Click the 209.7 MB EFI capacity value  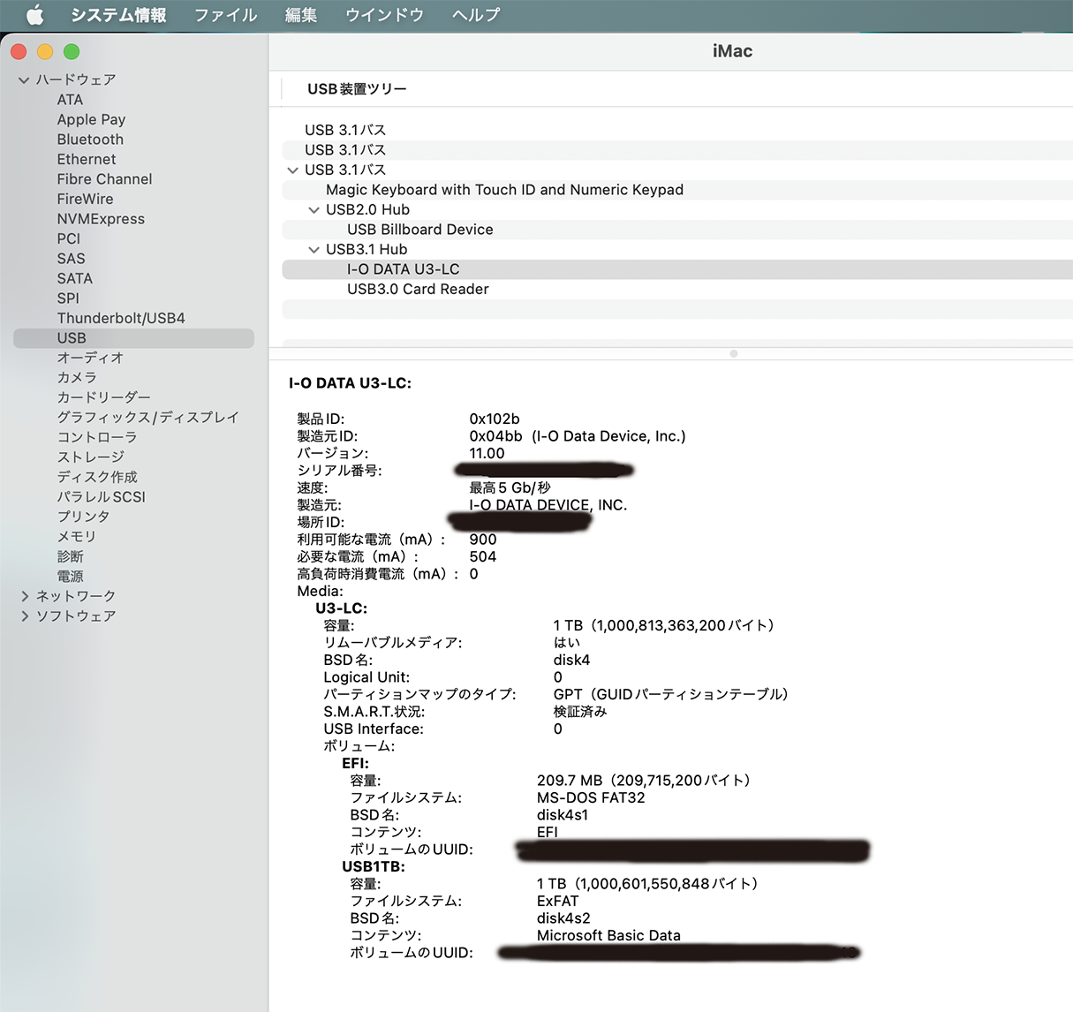click(644, 781)
